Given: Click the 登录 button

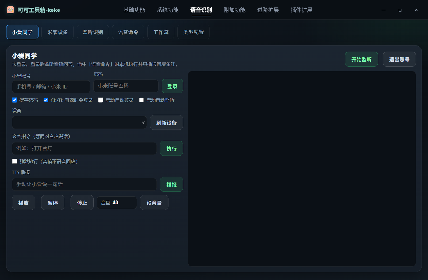Looking at the screenshot, I should coord(172,86).
